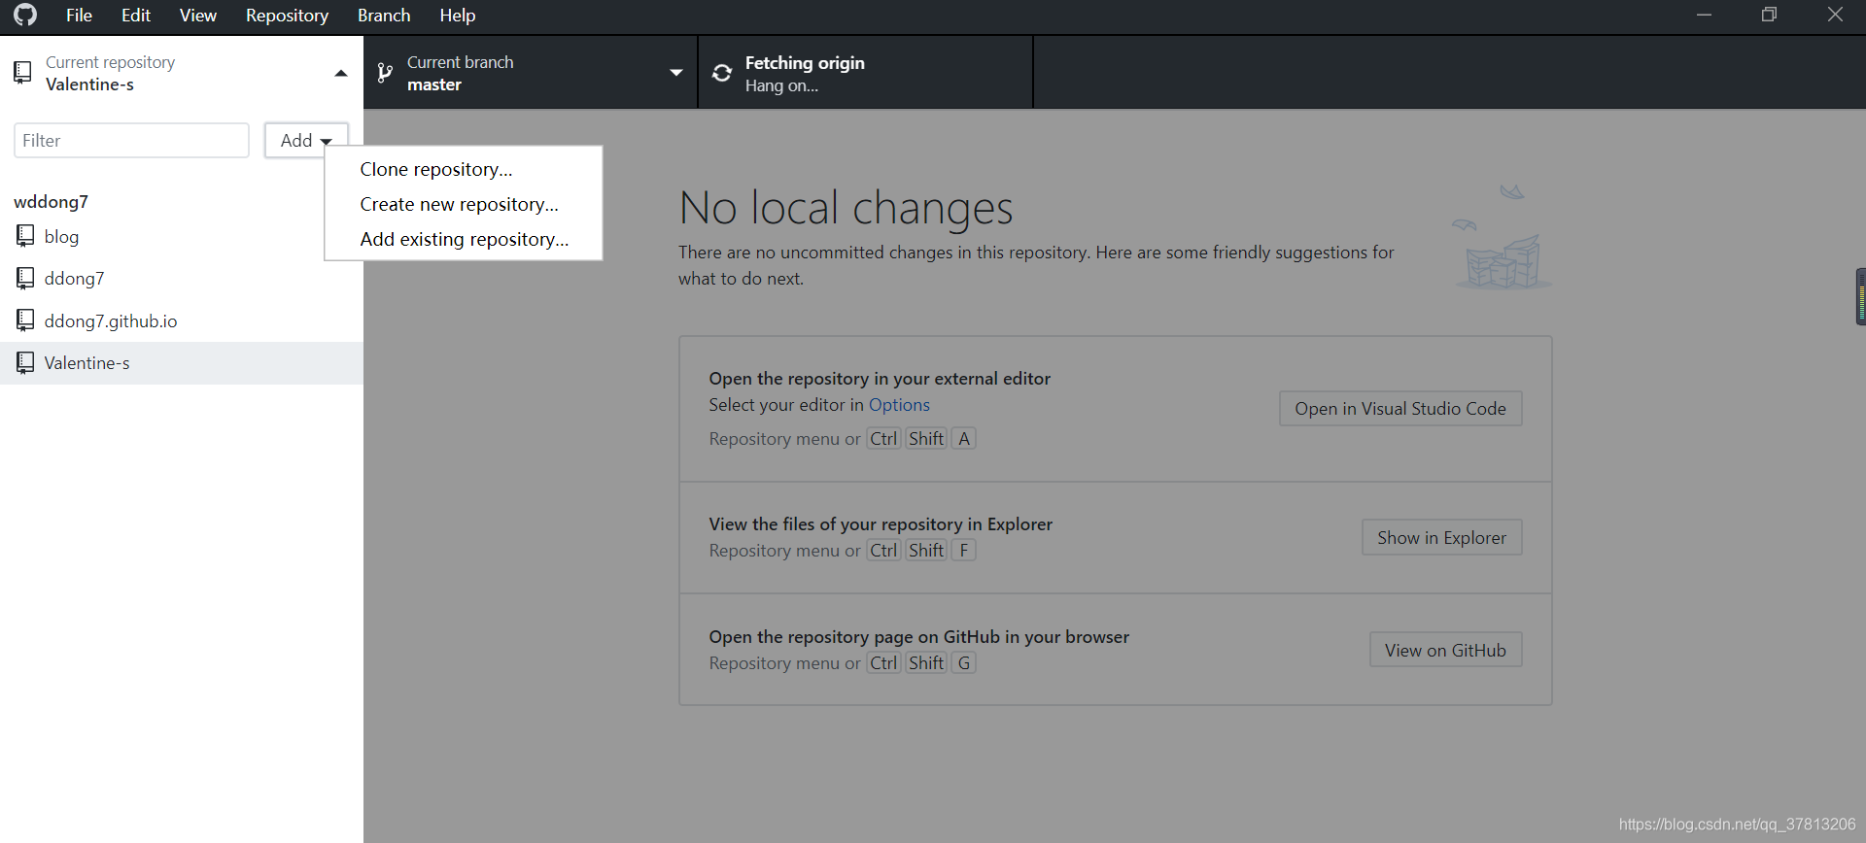Click the View on GitHub button
The height and width of the screenshot is (843, 1866).
click(x=1445, y=651)
